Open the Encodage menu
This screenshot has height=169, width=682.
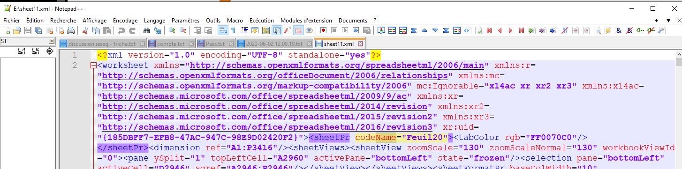click(125, 21)
